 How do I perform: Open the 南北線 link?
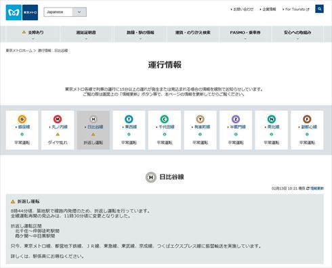[273, 127]
